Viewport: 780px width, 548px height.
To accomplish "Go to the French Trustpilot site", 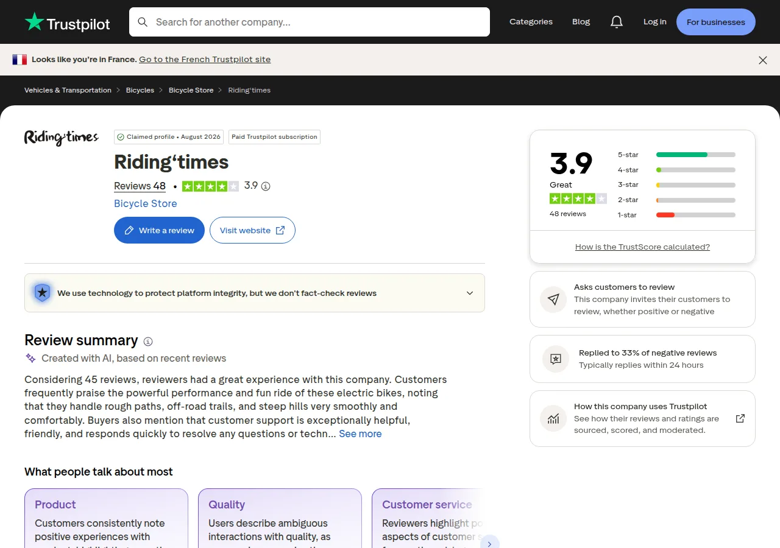I will 205,60.
